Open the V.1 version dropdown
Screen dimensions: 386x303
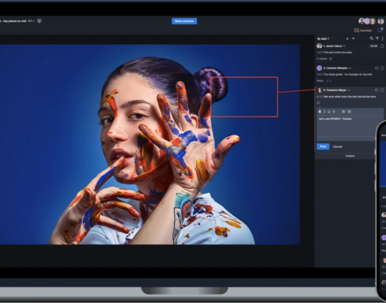[32, 21]
